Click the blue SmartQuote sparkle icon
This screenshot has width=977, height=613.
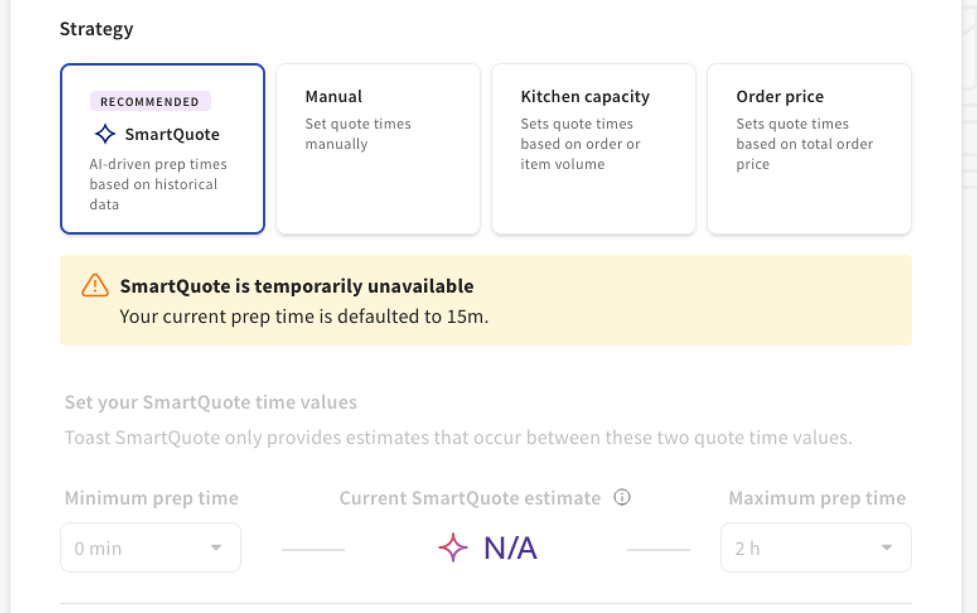[105, 134]
